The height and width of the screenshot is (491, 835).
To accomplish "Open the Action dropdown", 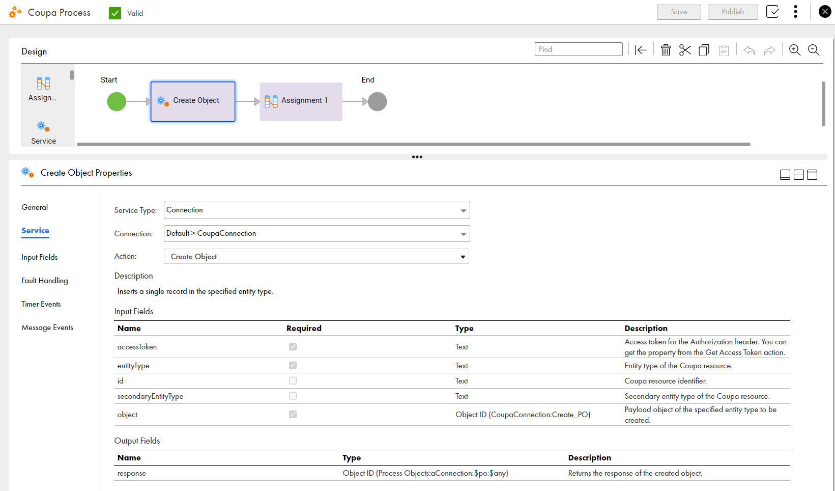I will (x=316, y=256).
